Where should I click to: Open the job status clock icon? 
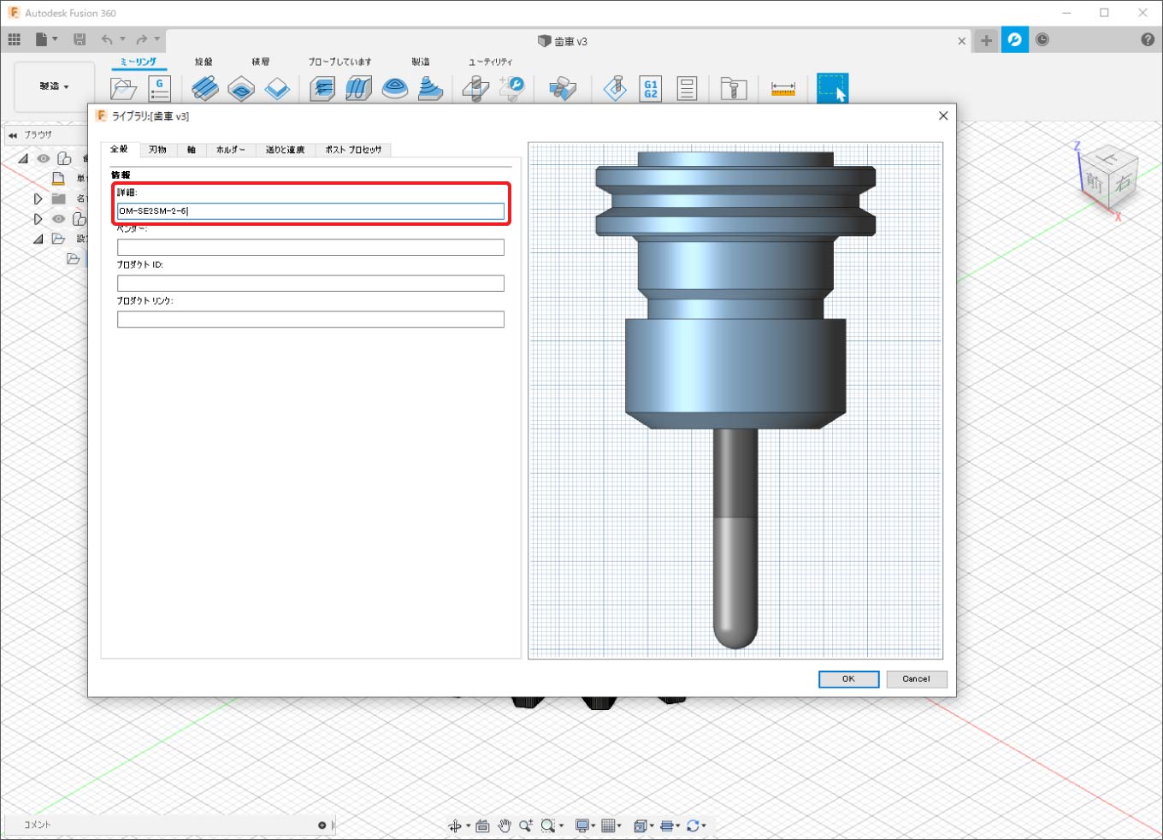[1042, 40]
